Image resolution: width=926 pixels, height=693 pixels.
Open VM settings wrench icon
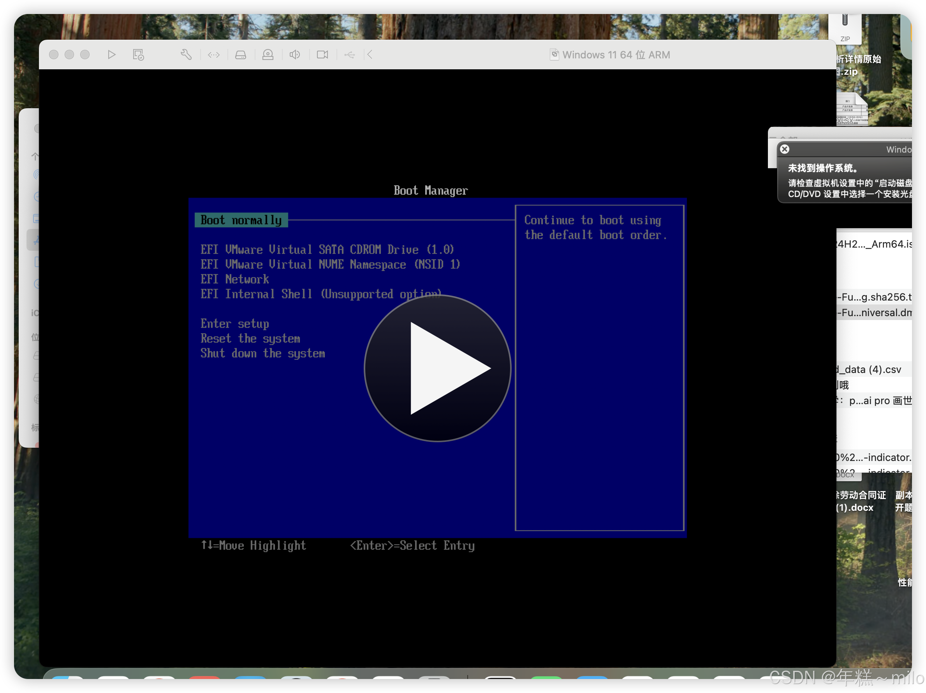pyautogui.click(x=186, y=55)
